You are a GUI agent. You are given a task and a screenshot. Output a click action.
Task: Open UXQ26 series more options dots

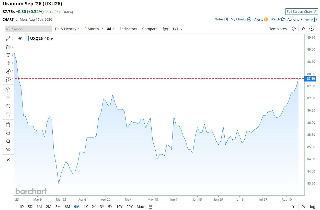pos(25,38)
